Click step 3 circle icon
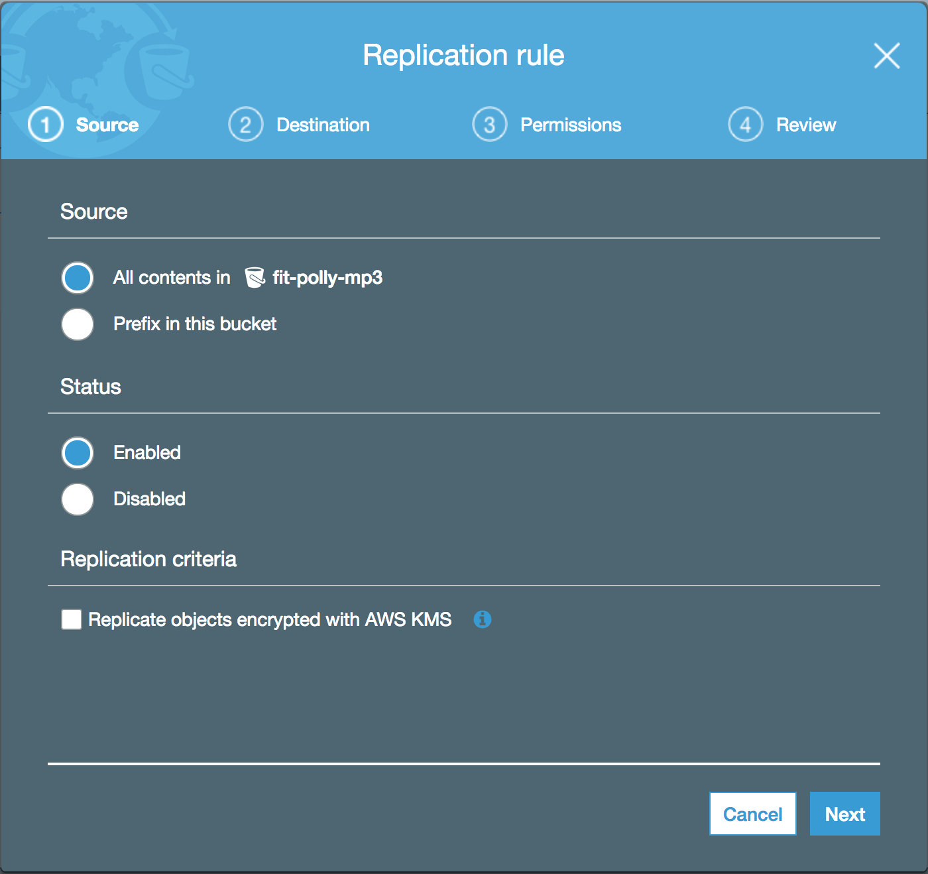 click(490, 125)
